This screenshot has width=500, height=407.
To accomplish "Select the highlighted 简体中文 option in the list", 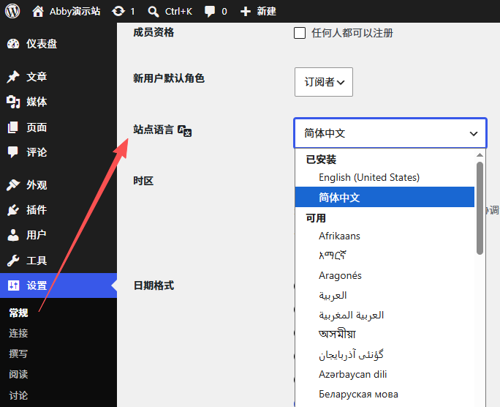I will [x=385, y=197].
